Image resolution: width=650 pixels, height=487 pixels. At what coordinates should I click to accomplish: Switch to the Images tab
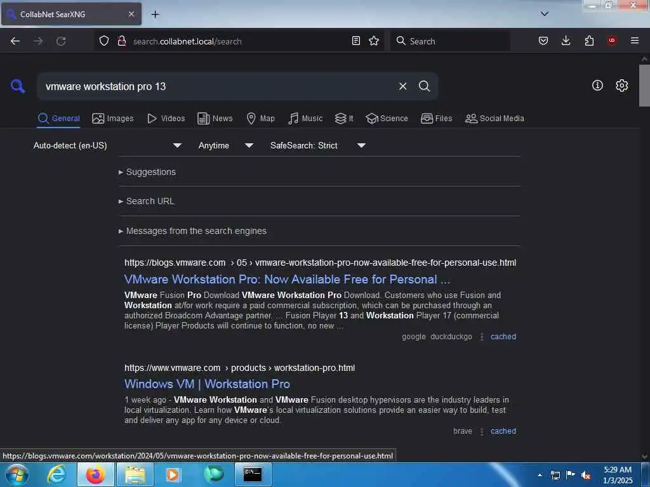(x=113, y=119)
